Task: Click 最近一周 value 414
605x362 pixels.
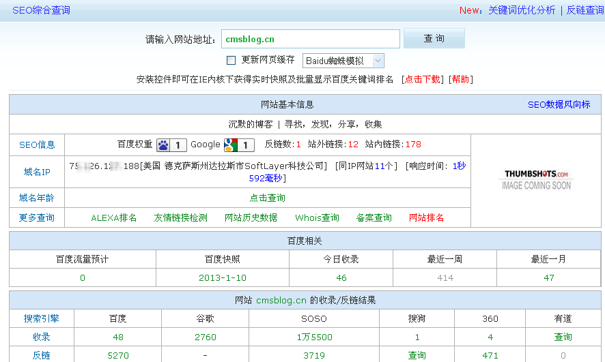Action: 445,278
